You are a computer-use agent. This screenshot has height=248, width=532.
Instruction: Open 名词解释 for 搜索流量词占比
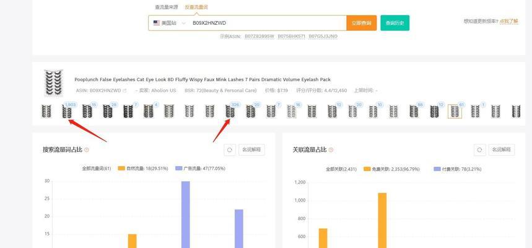tap(251, 150)
